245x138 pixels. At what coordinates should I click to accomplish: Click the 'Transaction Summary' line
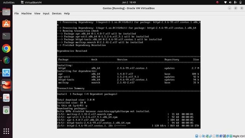point(70,88)
